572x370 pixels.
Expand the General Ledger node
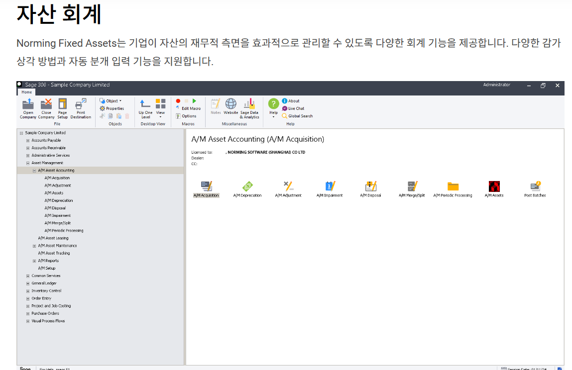pos(28,283)
